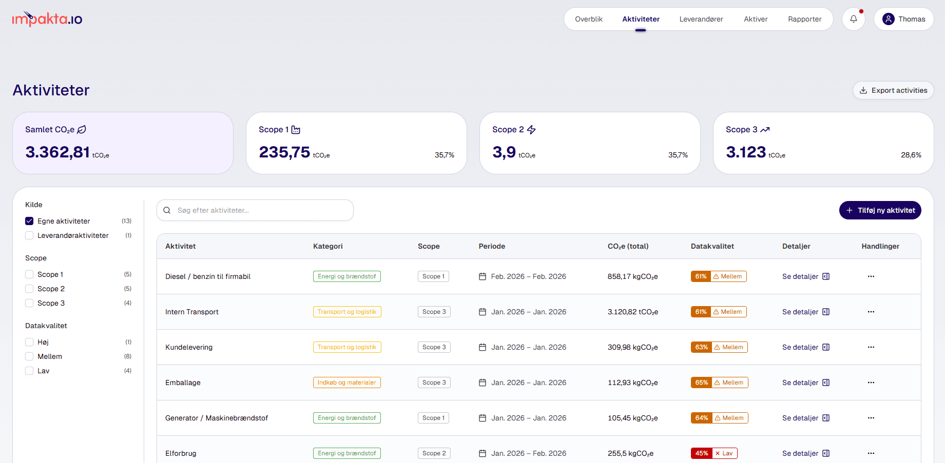Switch to the Overblik navigation tab
Viewport: 945px width, 463px height.
(589, 18)
